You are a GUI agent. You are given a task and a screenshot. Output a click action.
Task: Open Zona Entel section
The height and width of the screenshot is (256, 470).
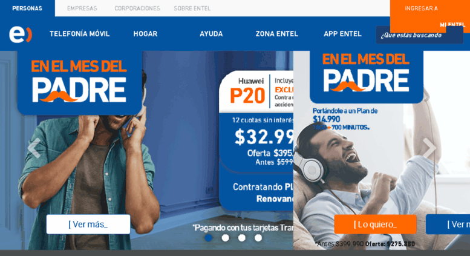click(x=276, y=34)
